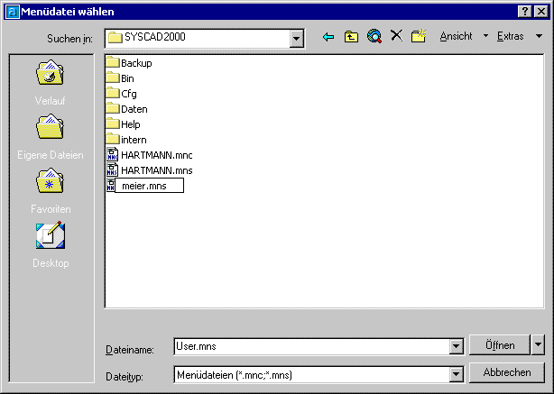The width and height of the screenshot is (554, 394).
Task: Select the HARTMANN.mnc file
Action: pos(155,155)
